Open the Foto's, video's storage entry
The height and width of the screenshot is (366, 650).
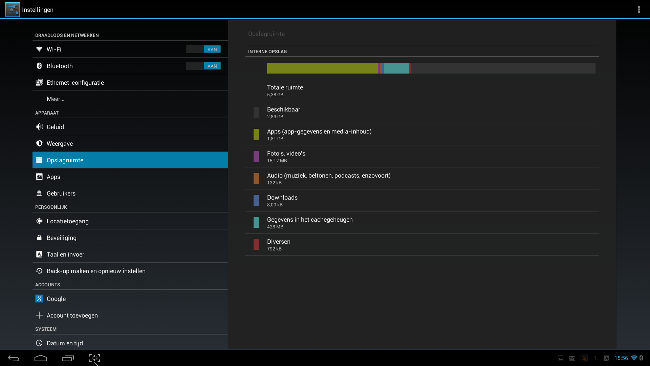click(422, 157)
